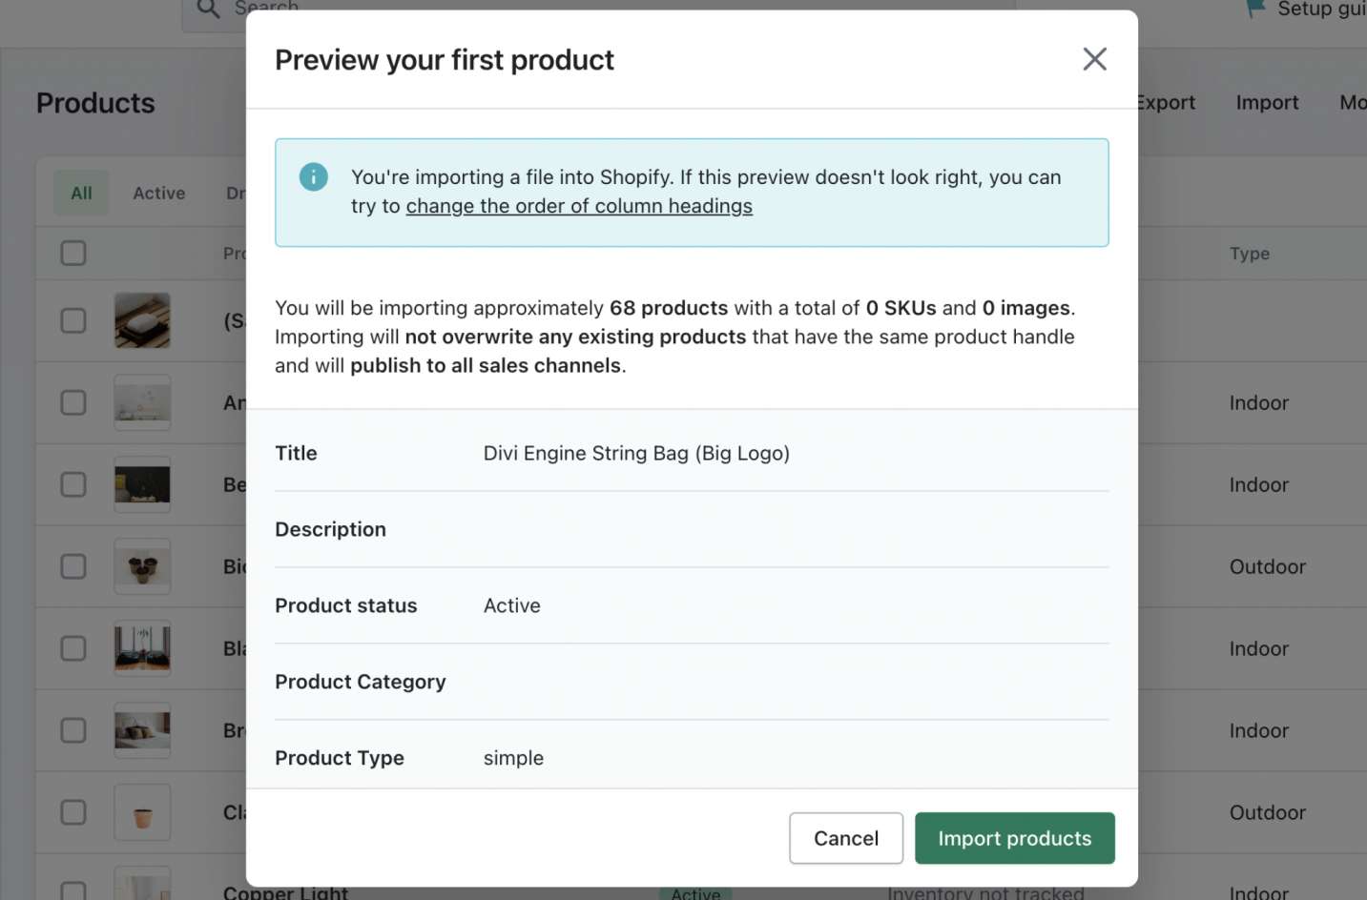Open the dark wall room product thumbnail
Screen dimensions: 1367x900
(x=142, y=484)
